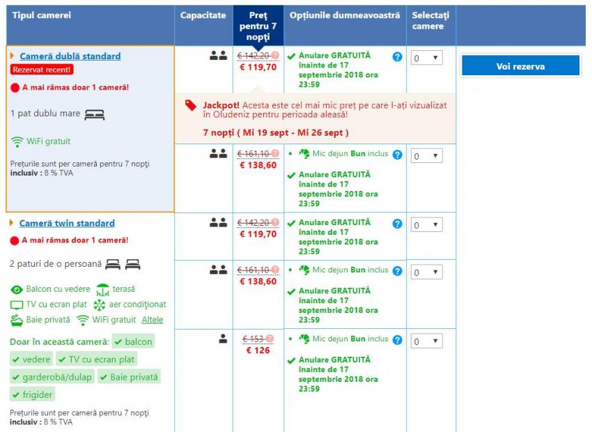Open room count dropdown for double room € 119,70

point(426,58)
